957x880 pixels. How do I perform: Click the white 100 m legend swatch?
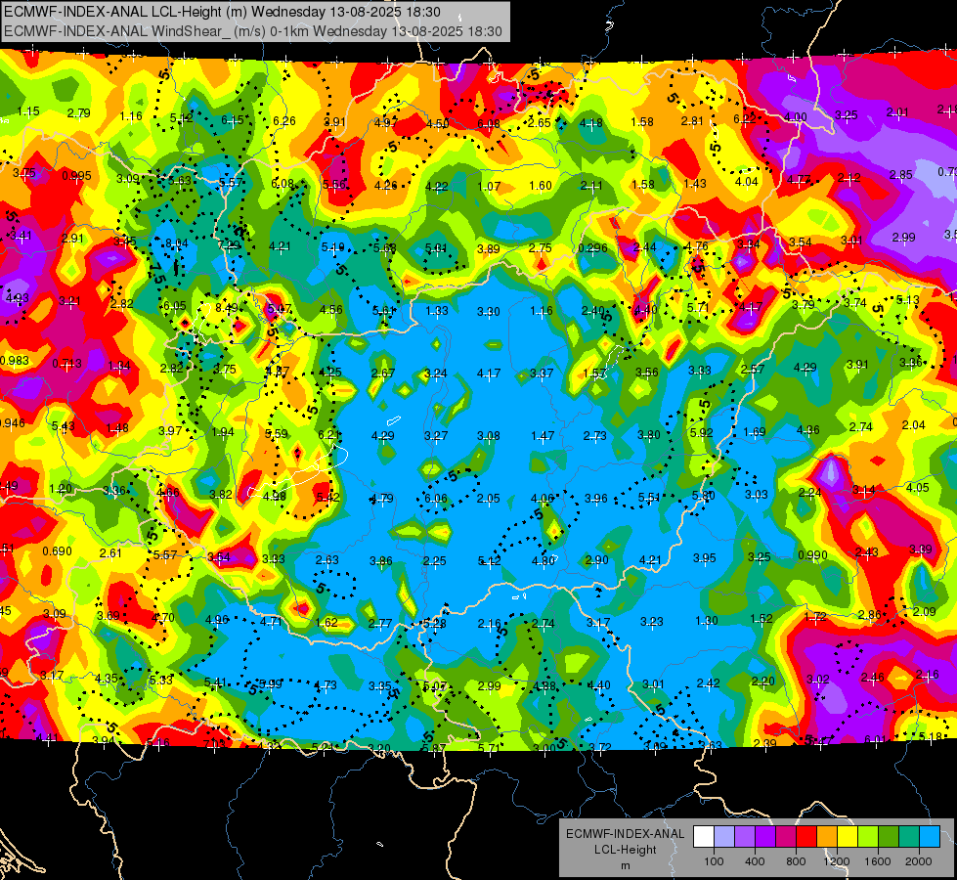click(704, 837)
